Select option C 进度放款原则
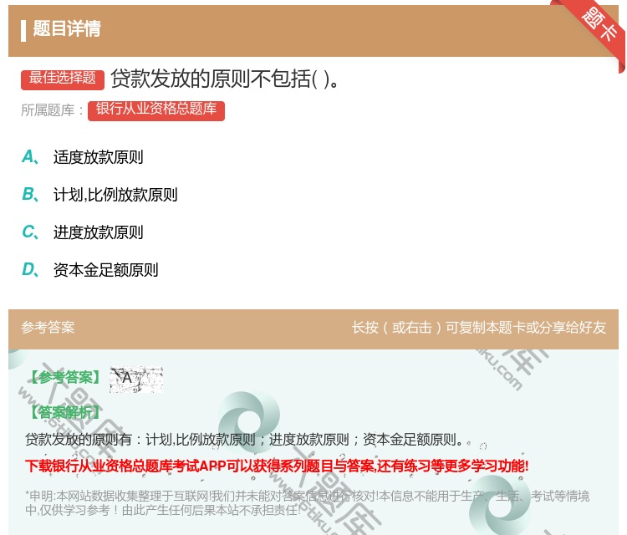This screenshot has width=627, height=535. click(99, 232)
